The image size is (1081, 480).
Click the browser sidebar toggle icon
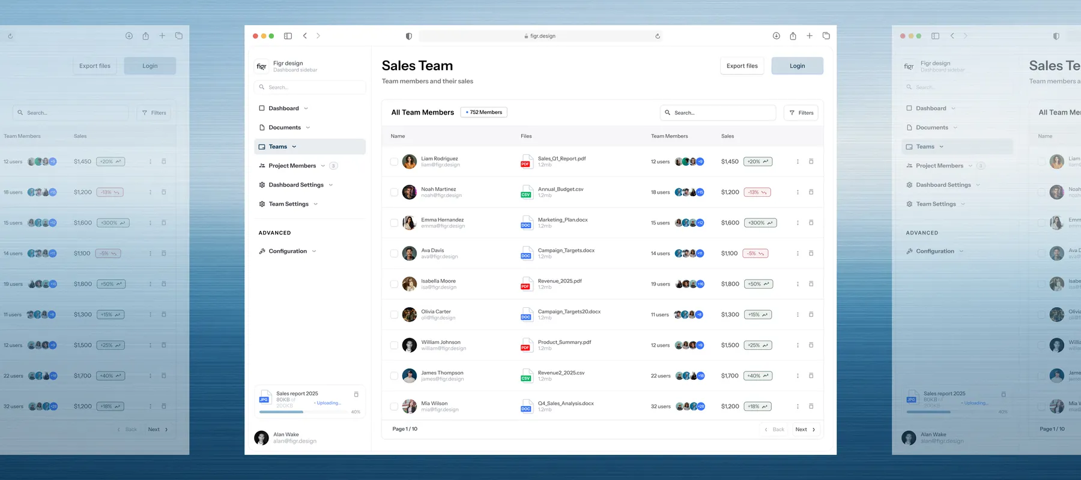(x=288, y=36)
